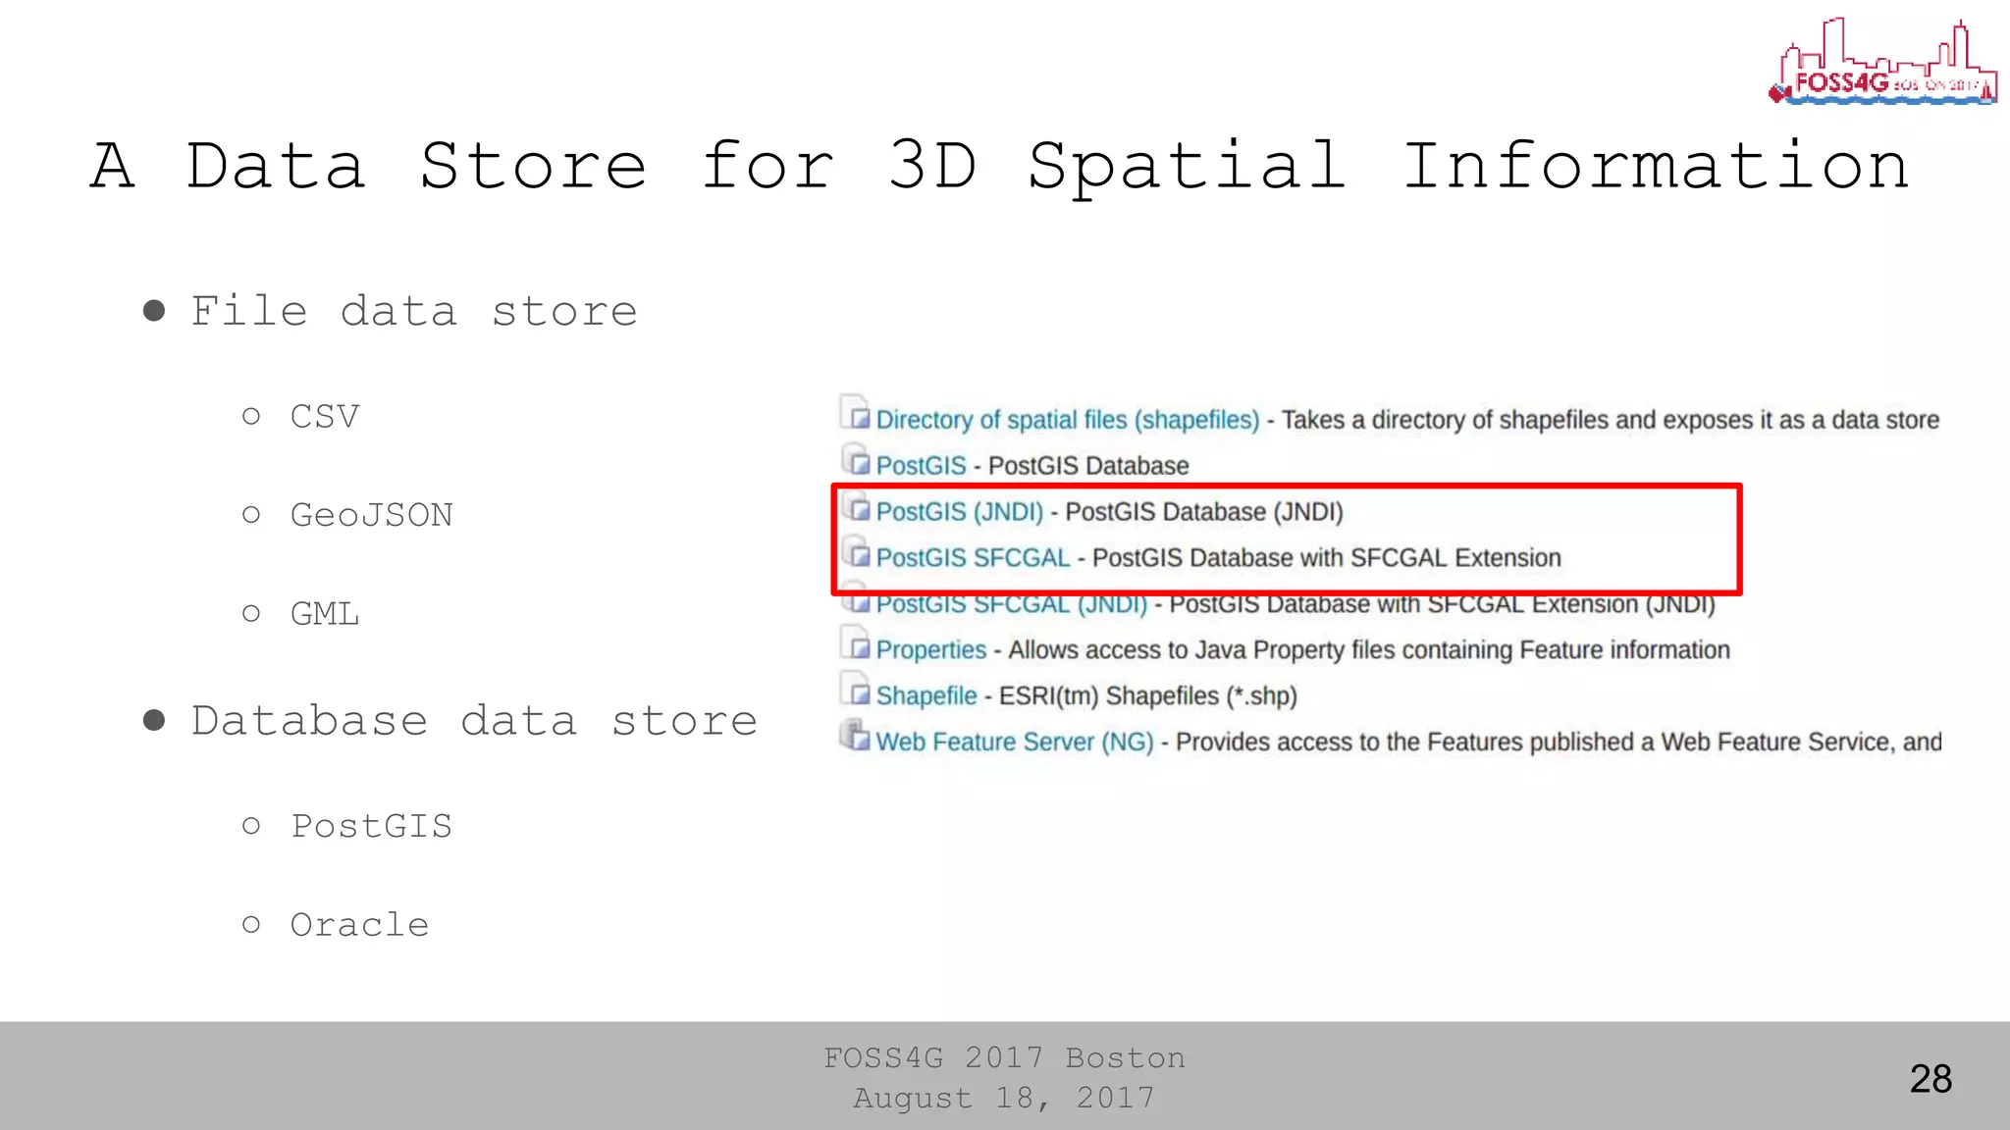Click icon beside PostGIS Database entry
The width and height of the screenshot is (2010, 1130).
pos(855,460)
